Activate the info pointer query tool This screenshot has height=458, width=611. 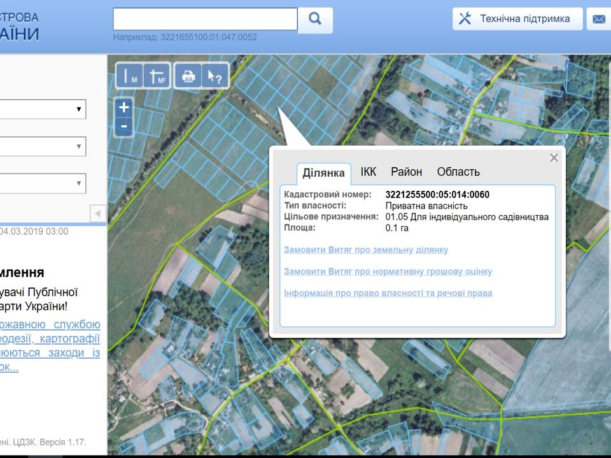pos(214,76)
